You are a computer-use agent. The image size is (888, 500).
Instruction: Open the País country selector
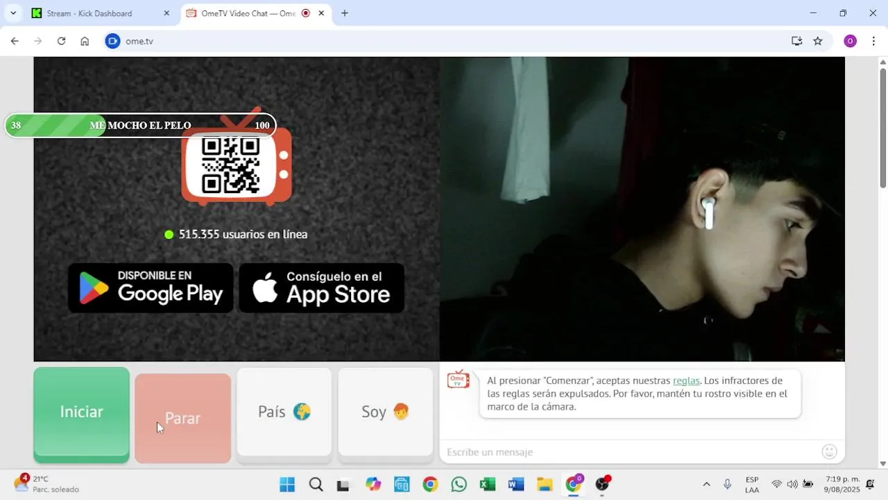[x=284, y=412]
